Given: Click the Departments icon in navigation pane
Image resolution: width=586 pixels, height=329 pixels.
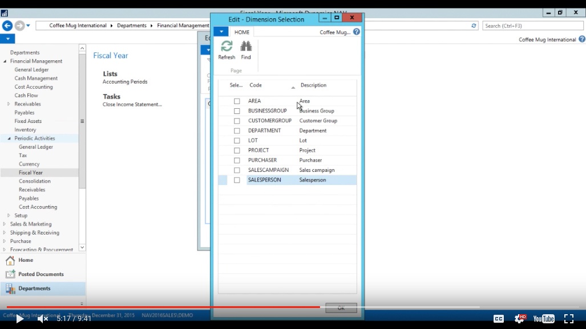Looking at the screenshot, I should [10, 289].
